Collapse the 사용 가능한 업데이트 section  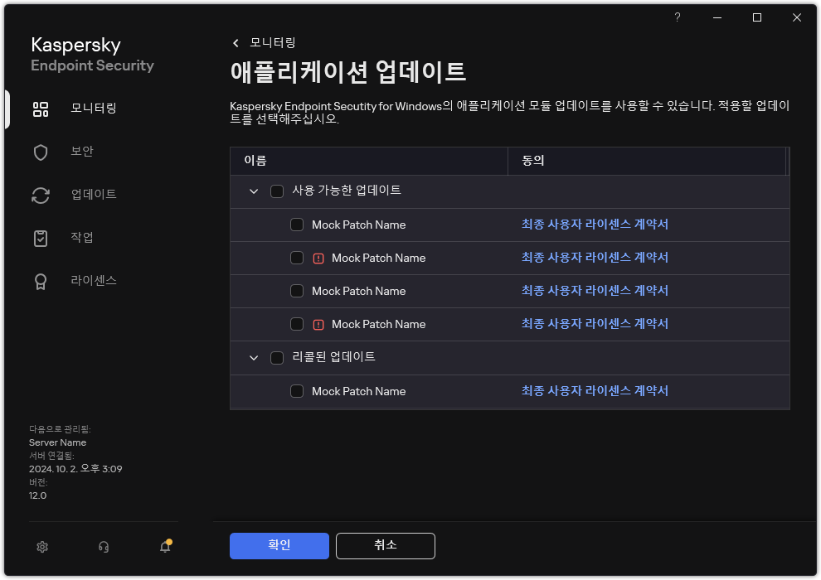[254, 191]
